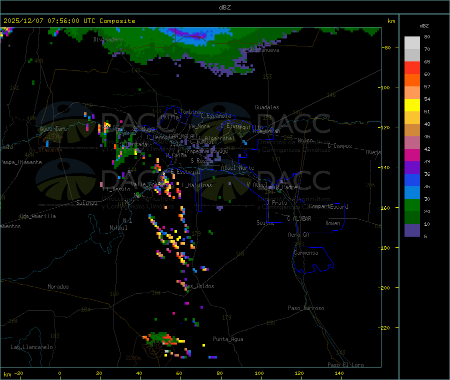Click the 'Pampa_Diamante' label
The image size is (450, 380).
(21, 162)
